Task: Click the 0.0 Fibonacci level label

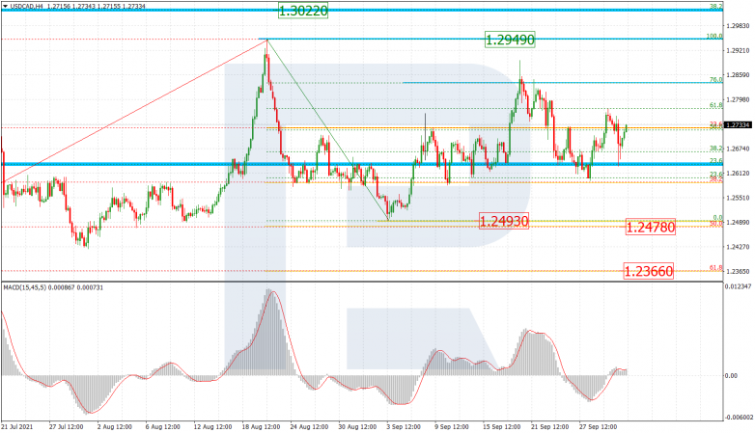Action: (x=717, y=218)
